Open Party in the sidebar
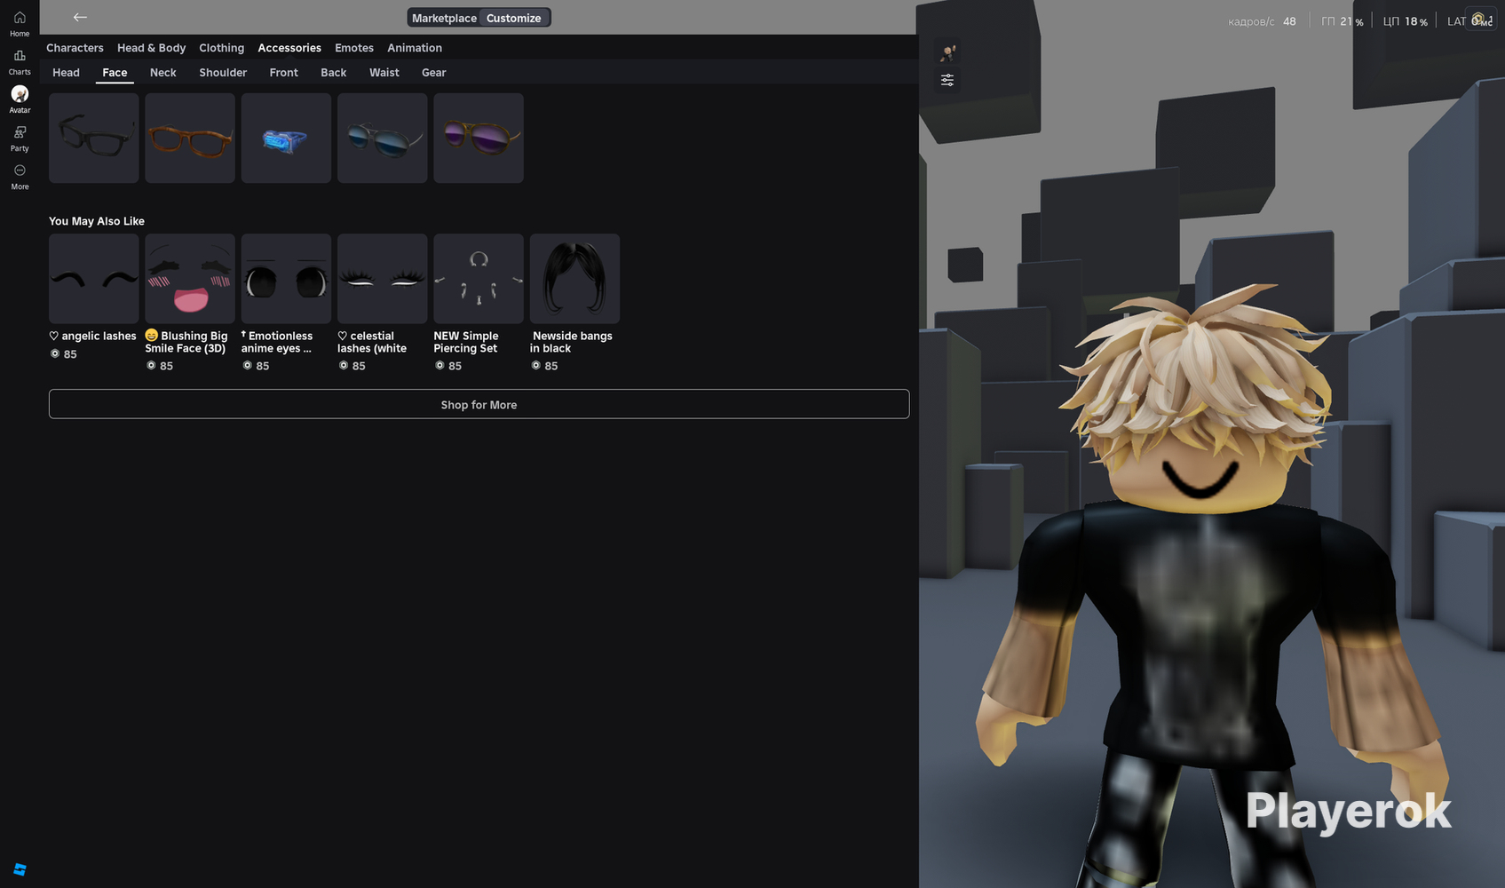Image resolution: width=1505 pixels, height=888 pixels. coord(20,138)
